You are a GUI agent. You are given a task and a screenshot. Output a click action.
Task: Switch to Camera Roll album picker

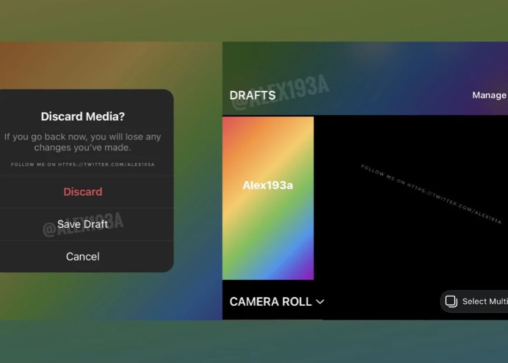[272, 302]
